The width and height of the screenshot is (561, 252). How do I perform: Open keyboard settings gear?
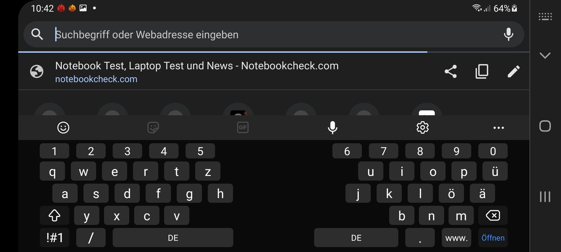(423, 127)
